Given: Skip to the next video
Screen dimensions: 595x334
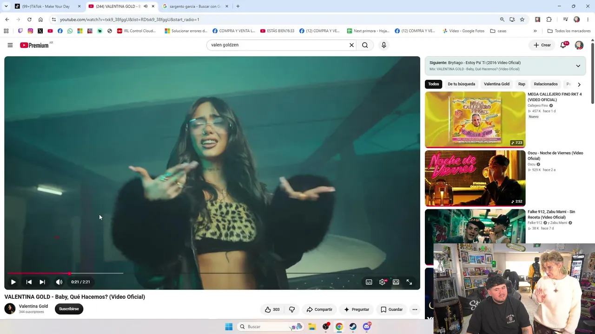Looking at the screenshot, I should coord(42,282).
